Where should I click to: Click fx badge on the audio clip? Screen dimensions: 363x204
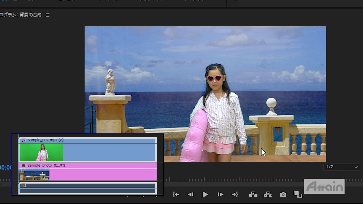tap(24, 185)
